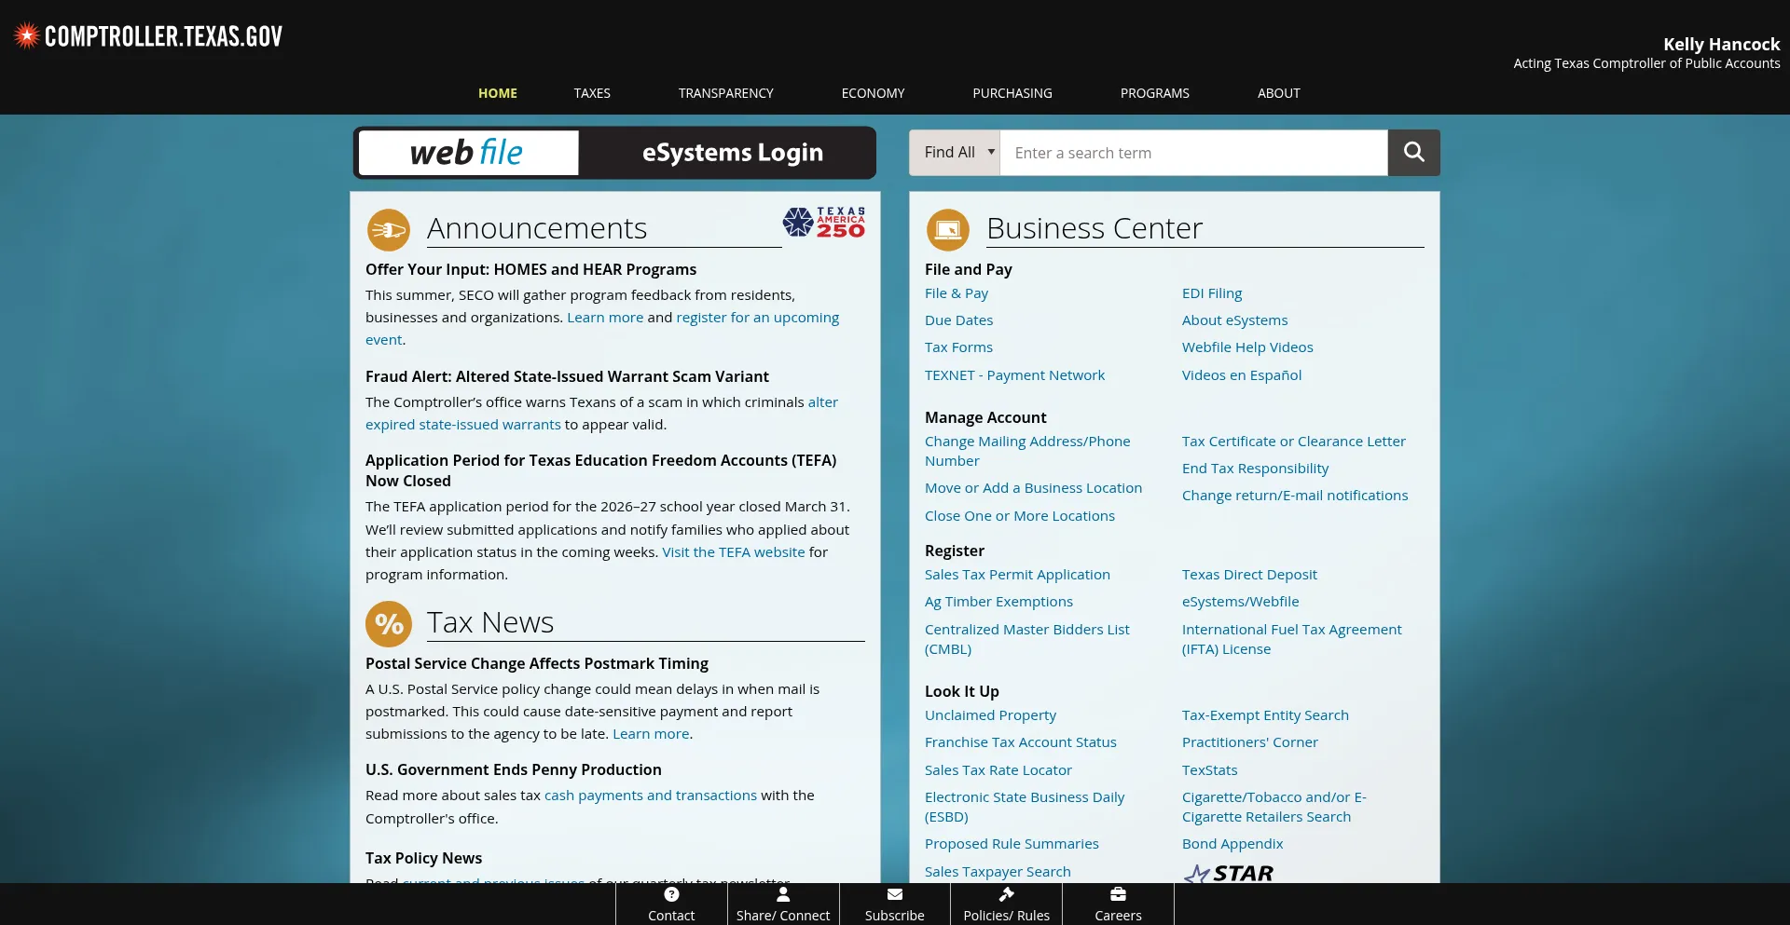Open the Transparency menu

tap(726, 93)
